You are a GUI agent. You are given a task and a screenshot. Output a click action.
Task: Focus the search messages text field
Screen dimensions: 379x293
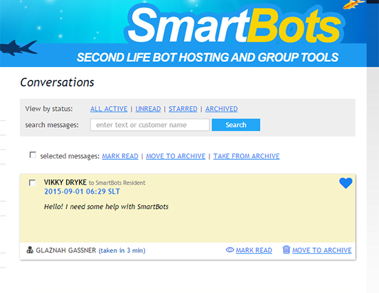(150, 125)
